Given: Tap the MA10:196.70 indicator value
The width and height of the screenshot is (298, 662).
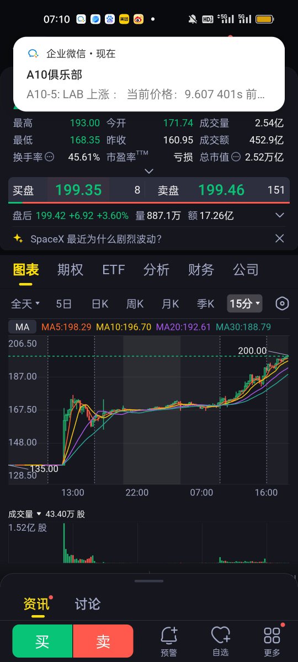Looking at the screenshot, I should coord(124,327).
